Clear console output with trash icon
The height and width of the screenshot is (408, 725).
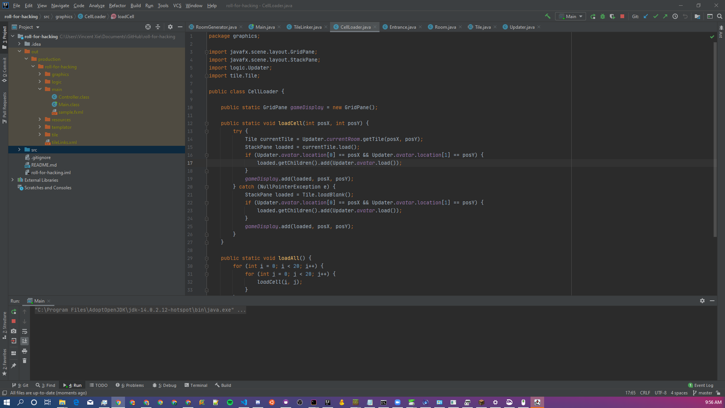coord(25,361)
